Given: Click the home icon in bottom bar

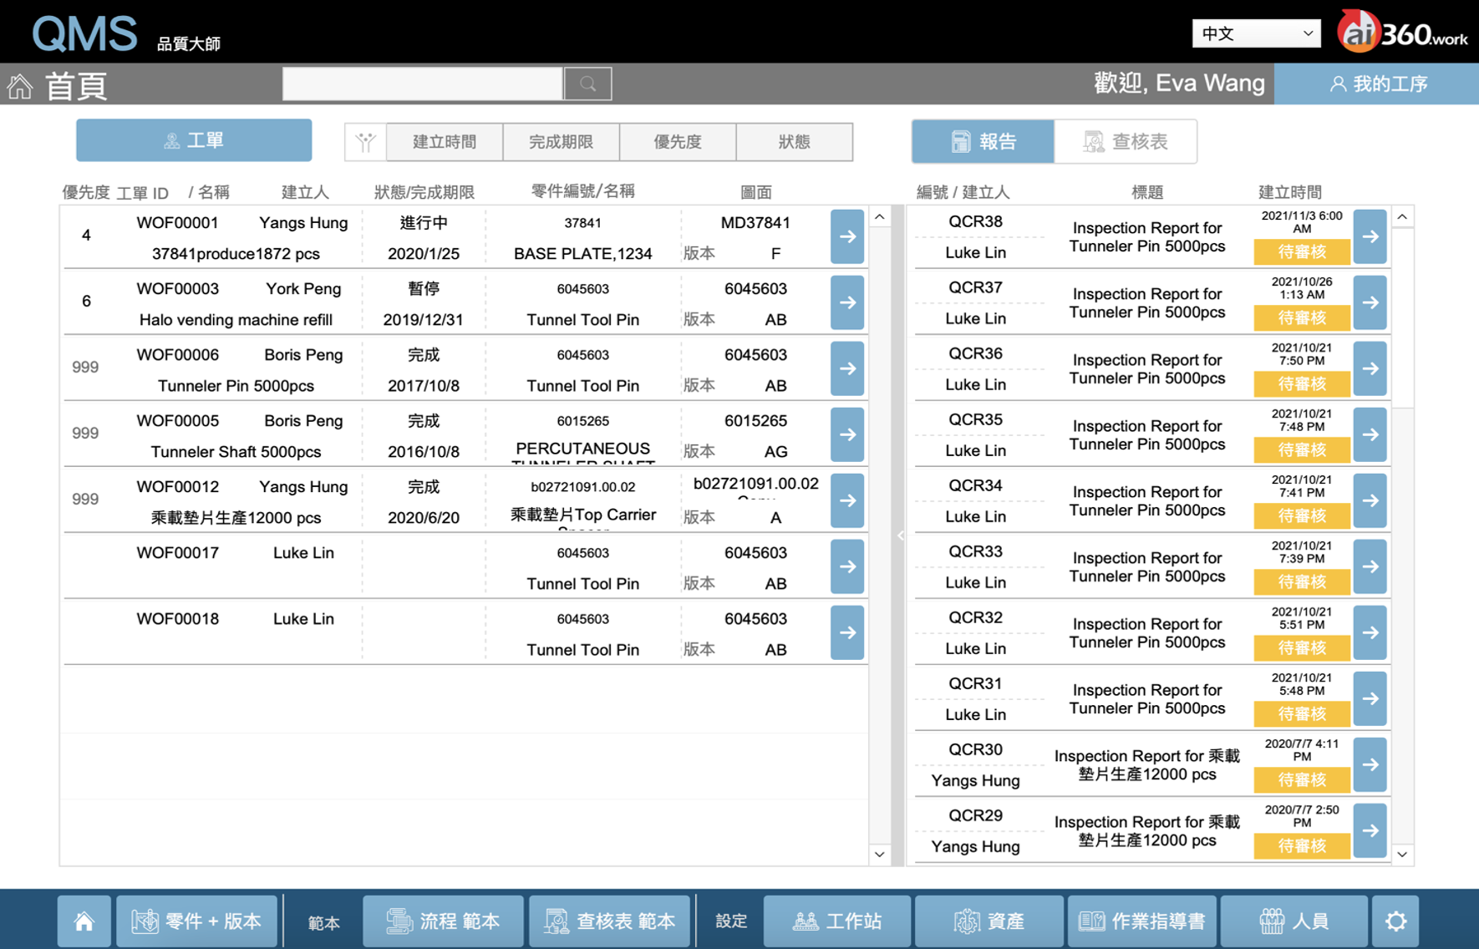Looking at the screenshot, I should click(x=84, y=921).
